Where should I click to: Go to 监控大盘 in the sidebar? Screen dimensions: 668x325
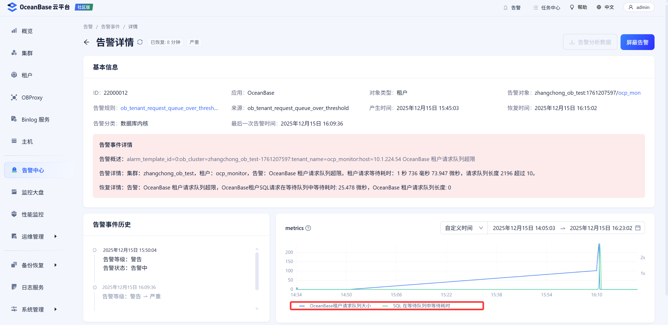[33, 192]
